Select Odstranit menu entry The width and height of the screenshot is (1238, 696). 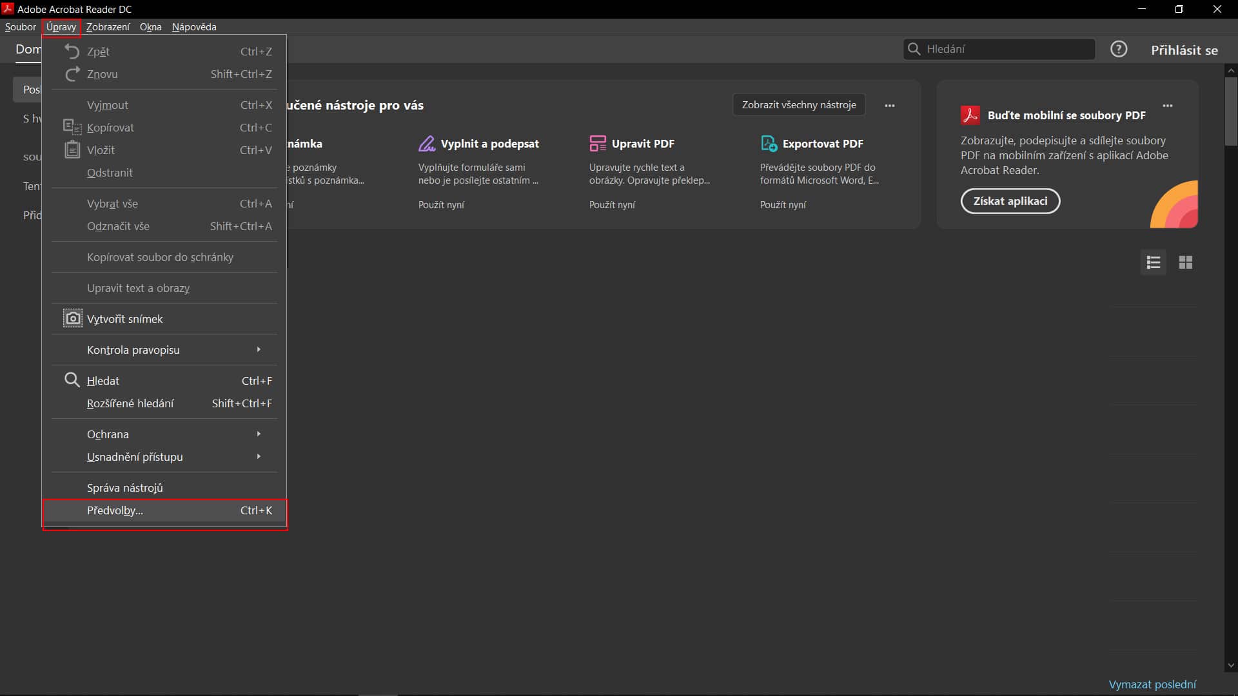[x=164, y=173]
